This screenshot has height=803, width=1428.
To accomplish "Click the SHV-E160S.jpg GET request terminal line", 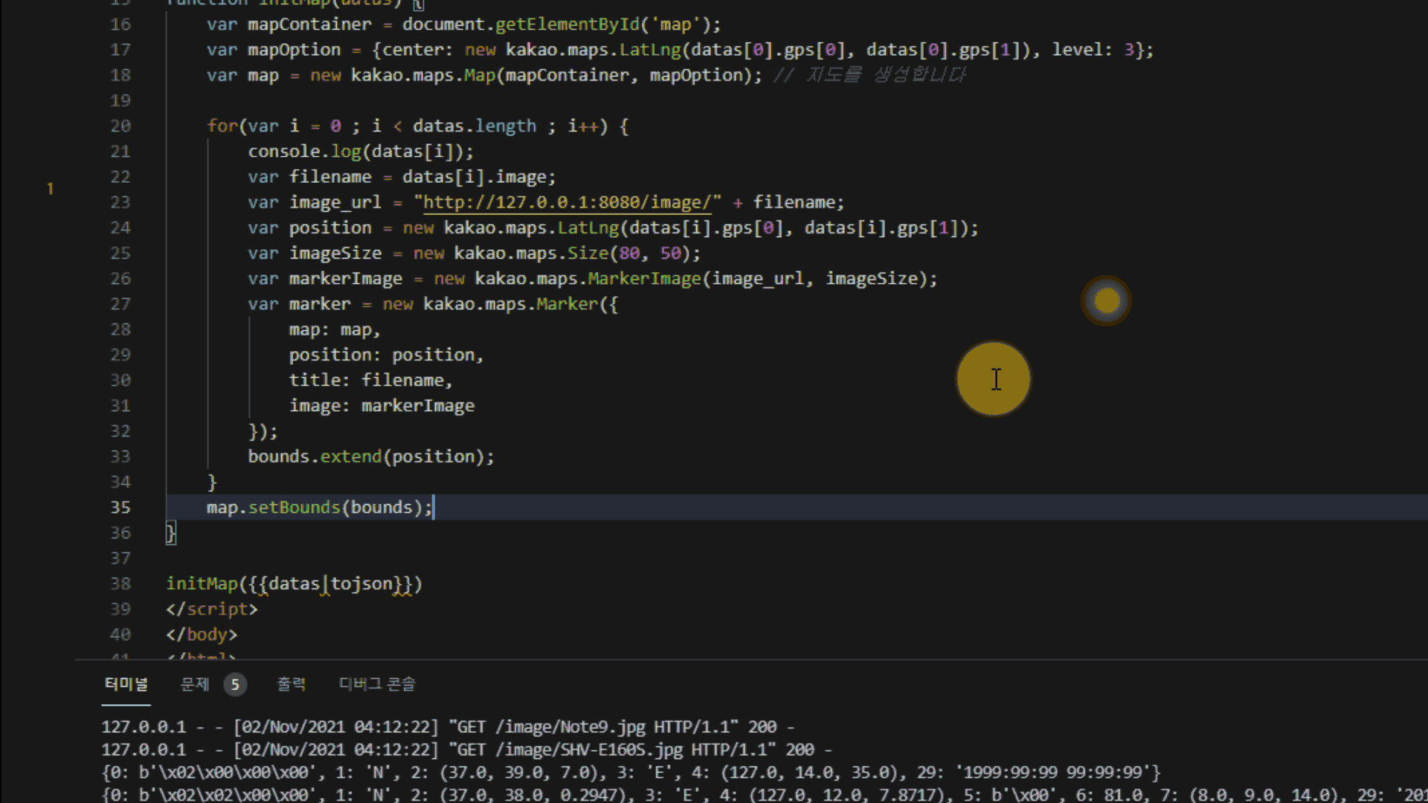I will click(465, 749).
